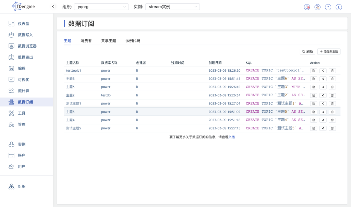Collapse the sidebar with the chevron arrow

(53, 6)
